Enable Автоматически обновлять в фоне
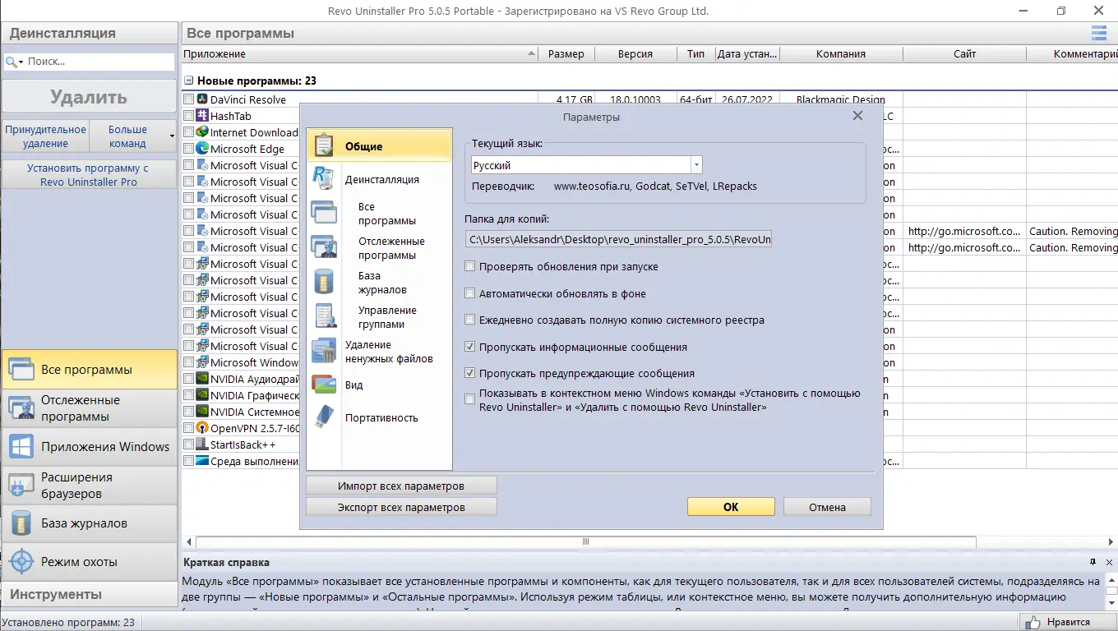 click(470, 293)
